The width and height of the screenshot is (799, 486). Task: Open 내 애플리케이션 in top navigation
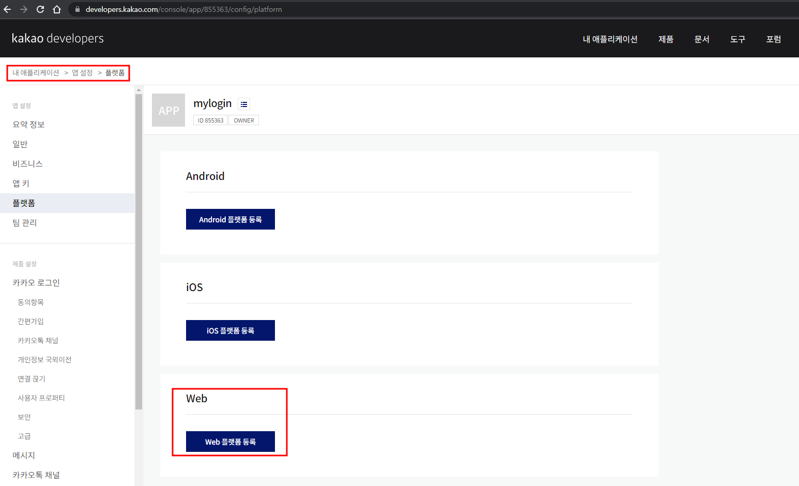(x=610, y=39)
